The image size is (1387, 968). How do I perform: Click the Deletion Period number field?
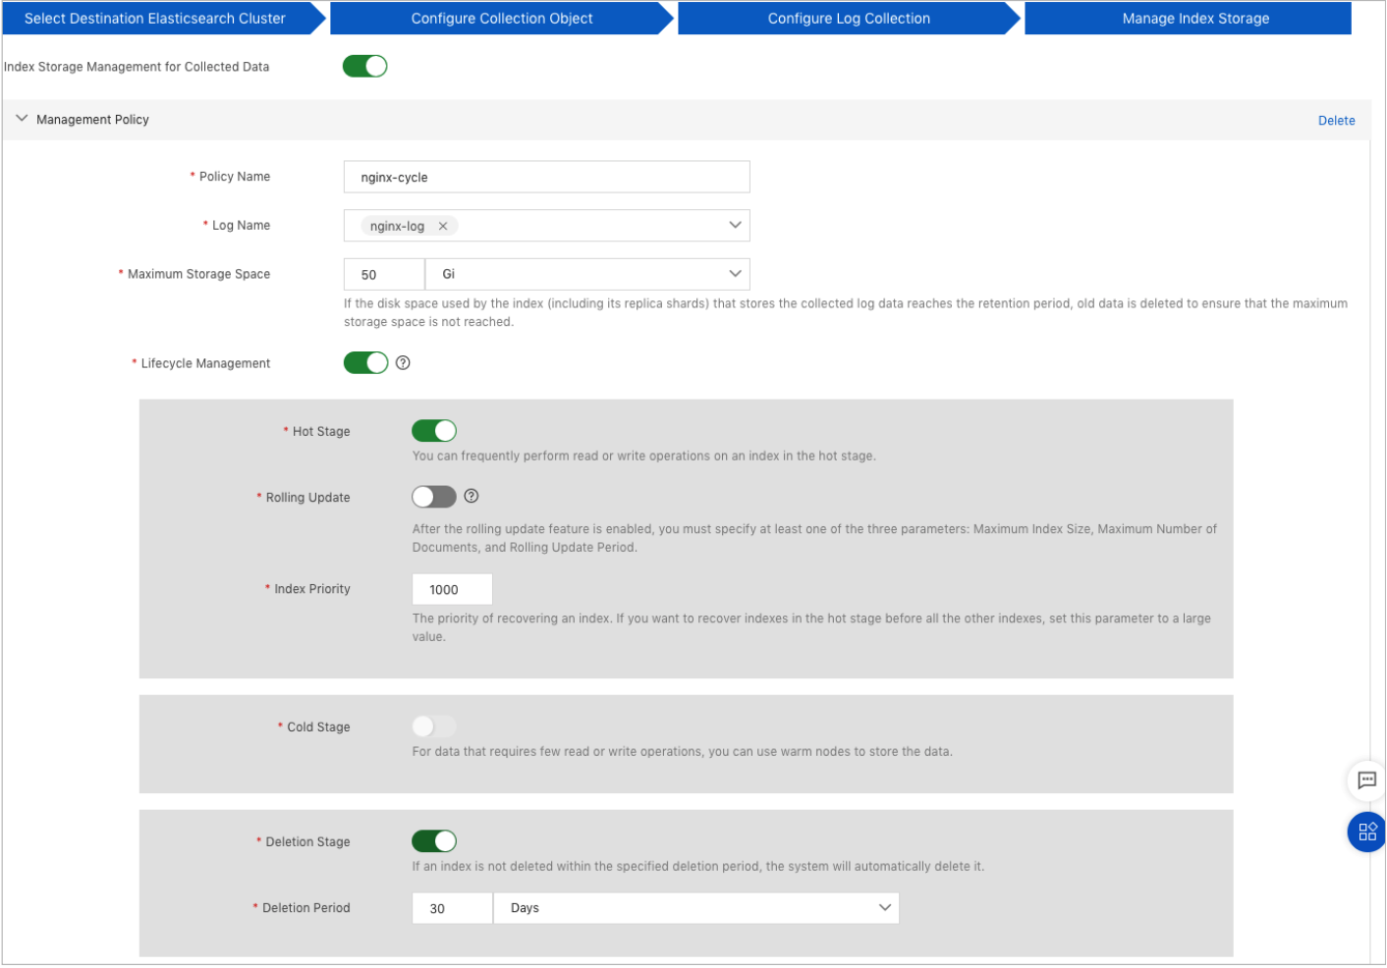click(x=452, y=908)
